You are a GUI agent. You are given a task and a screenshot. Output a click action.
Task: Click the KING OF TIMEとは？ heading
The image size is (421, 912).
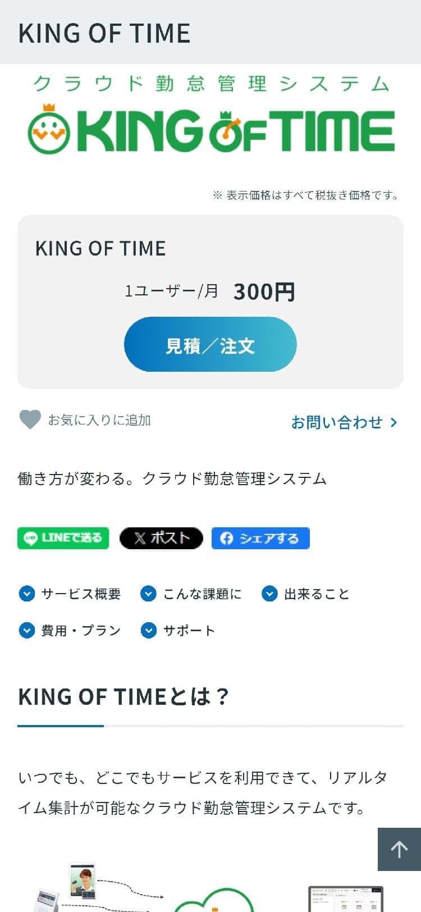tap(123, 696)
